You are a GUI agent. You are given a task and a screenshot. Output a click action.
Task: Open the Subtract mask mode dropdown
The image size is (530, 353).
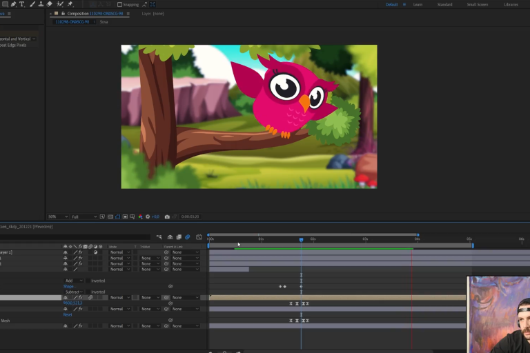point(74,292)
